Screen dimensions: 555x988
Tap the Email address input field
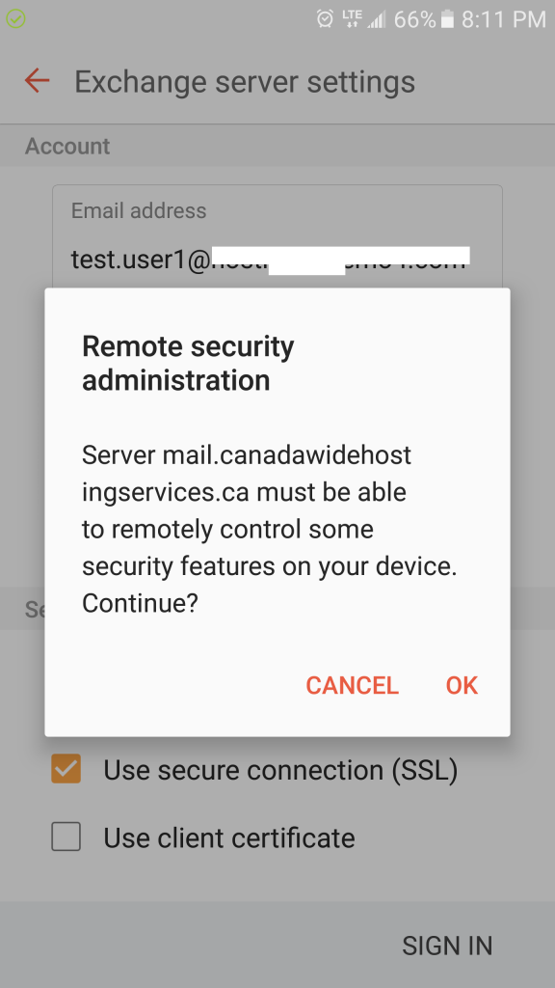point(277,237)
